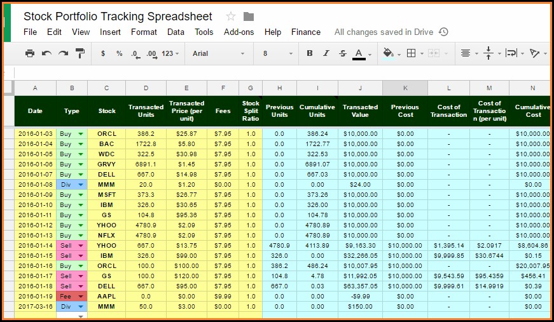Open the font size 8 dropdown
This screenshot has width=554, height=322.
tap(278, 53)
